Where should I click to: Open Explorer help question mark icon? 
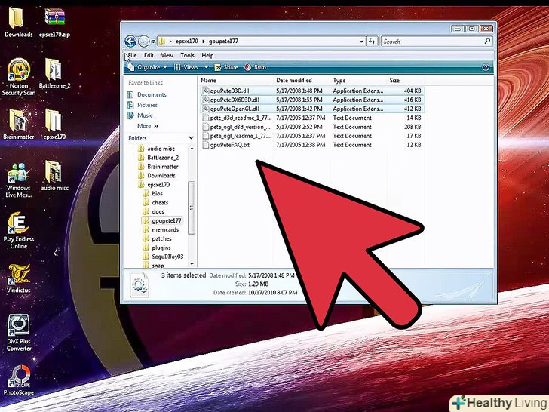coord(486,67)
